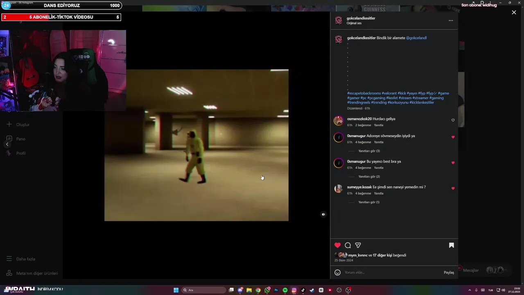Screen dimensions: 524x295
Task: Open 'Meta'nın diğer ürünleri' in the sidebar
Action: pyautogui.click(x=32, y=273)
